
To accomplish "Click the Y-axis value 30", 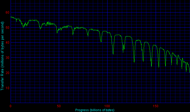I will tap(7, 58).
